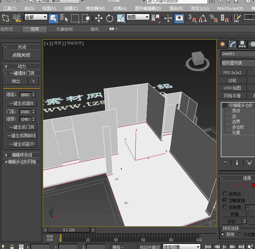This screenshot has height=249, width=255.
Task: Choose the Rectangular Selection Region tool
Action: pyautogui.click(x=75, y=18)
